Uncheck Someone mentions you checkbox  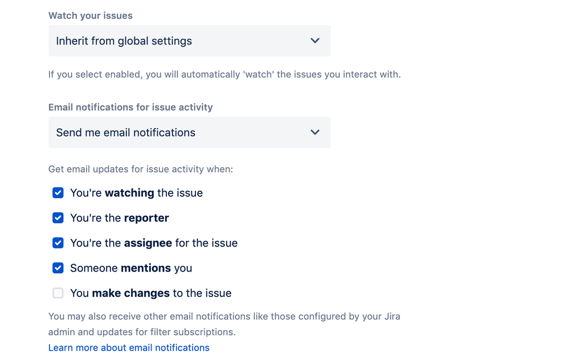(x=58, y=268)
